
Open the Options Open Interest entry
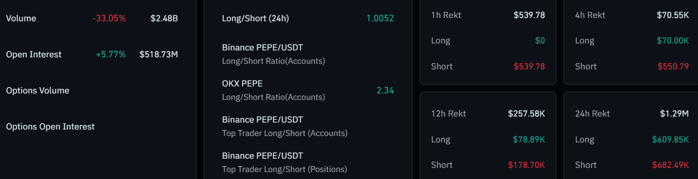[50, 127]
